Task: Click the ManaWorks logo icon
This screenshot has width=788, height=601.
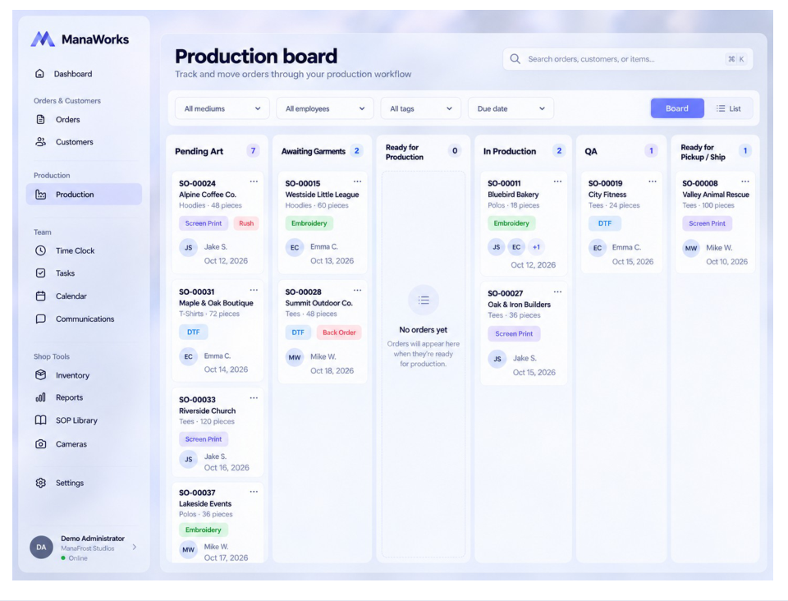Action: point(43,39)
